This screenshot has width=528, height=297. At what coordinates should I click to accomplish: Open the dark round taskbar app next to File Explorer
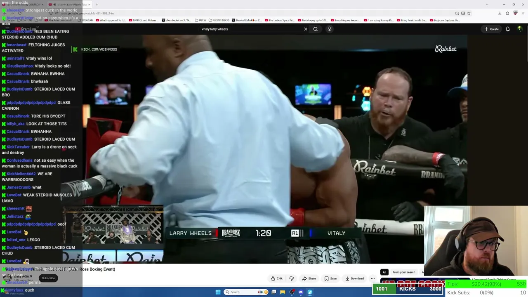click(x=292, y=292)
